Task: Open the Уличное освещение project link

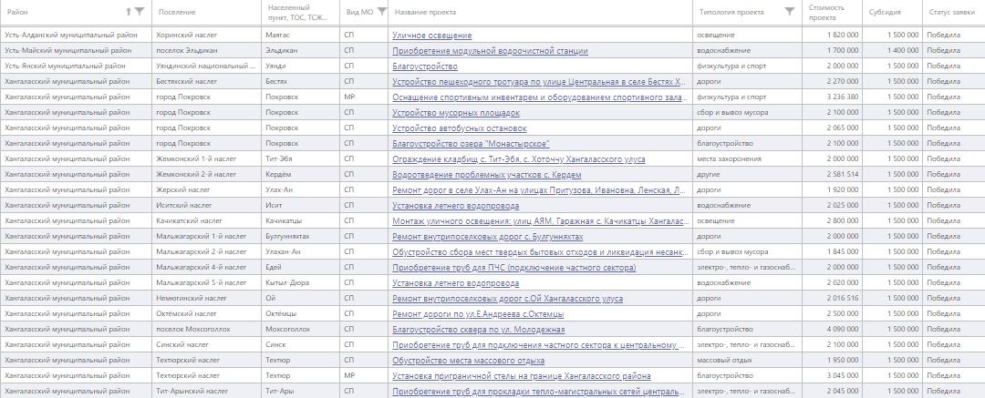Action: pyautogui.click(x=431, y=36)
